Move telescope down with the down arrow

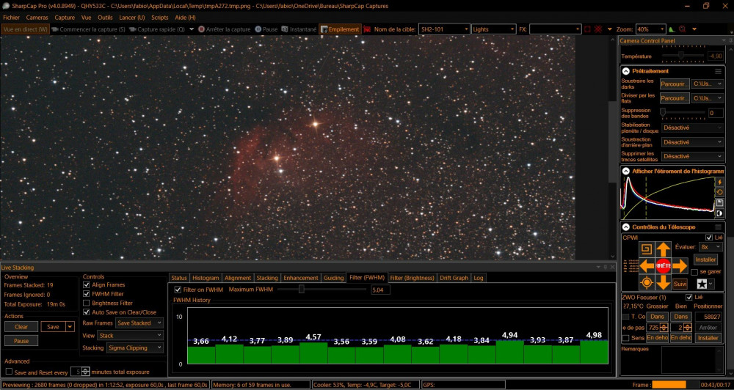pos(664,282)
